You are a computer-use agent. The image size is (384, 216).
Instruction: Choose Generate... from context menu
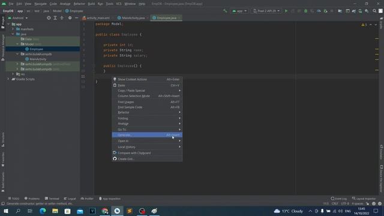147,135
